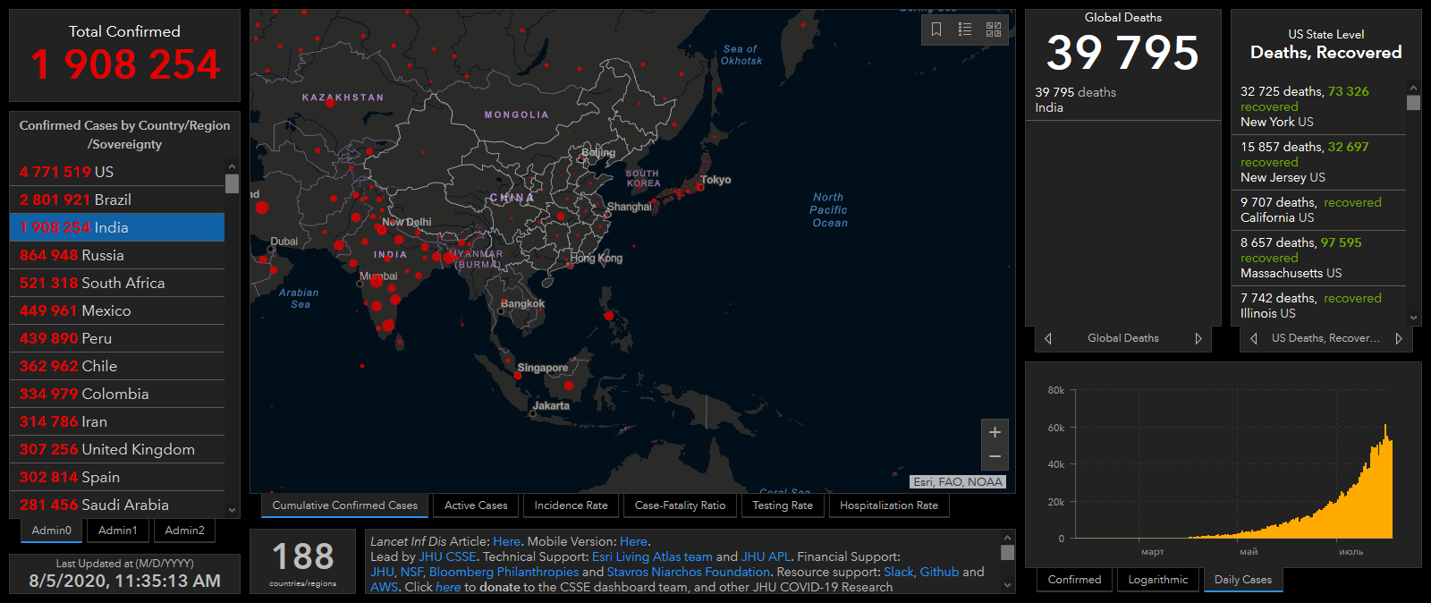Screen dimensions: 1431x603
Task: Click Esri, FAO, NOAA map attribution
Action: coord(958,481)
